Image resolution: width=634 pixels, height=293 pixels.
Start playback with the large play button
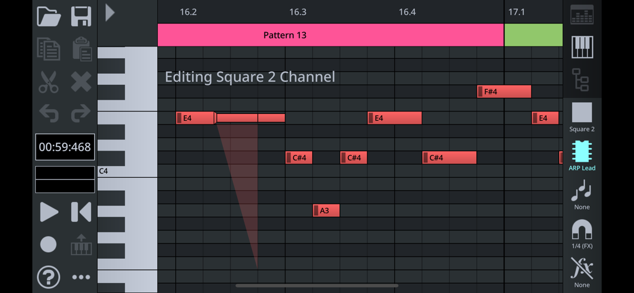[x=49, y=212]
